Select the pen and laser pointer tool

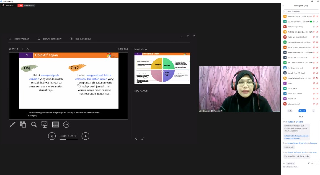12,125
